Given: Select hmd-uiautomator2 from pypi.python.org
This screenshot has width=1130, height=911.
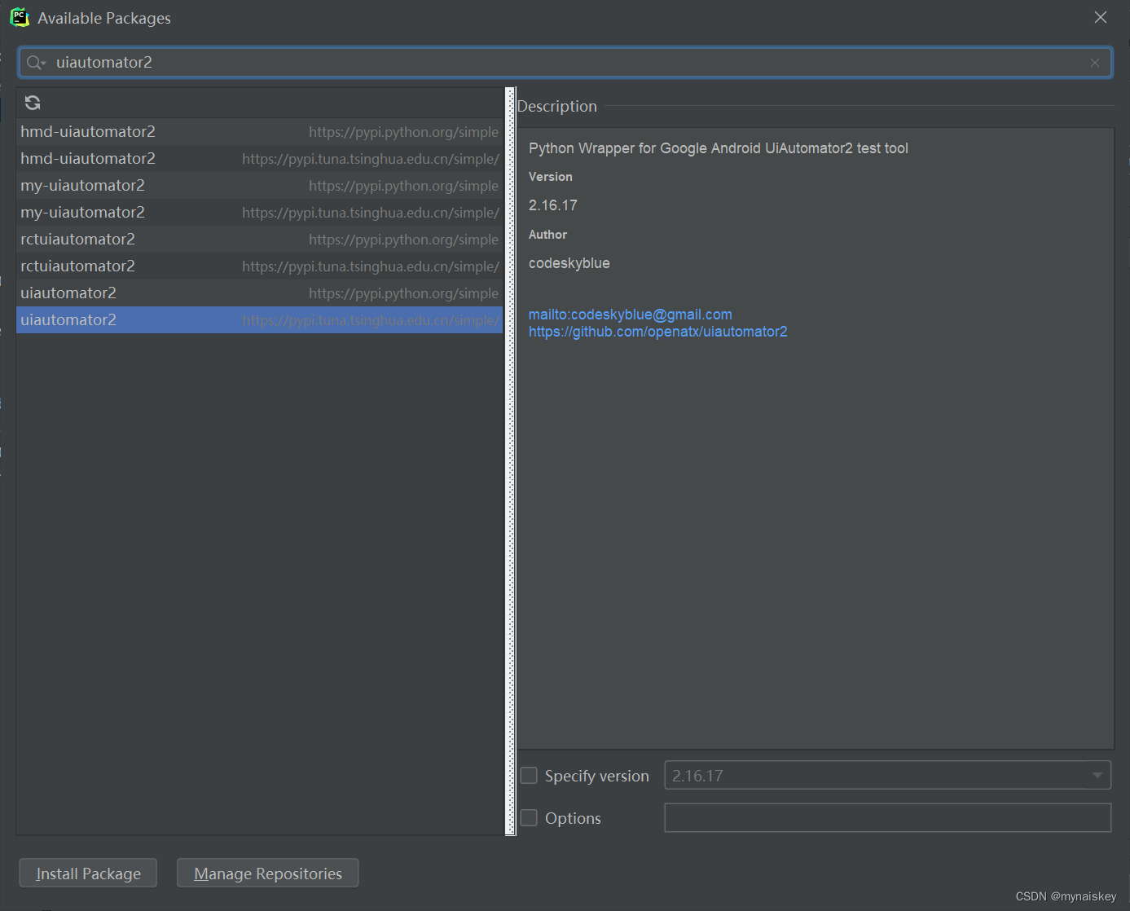Looking at the screenshot, I should [x=88, y=132].
